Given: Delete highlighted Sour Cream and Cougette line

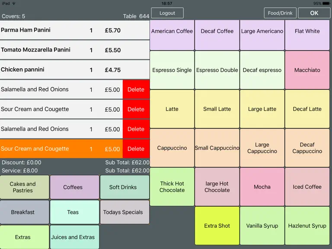Looking at the screenshot, I should [136, 149].
